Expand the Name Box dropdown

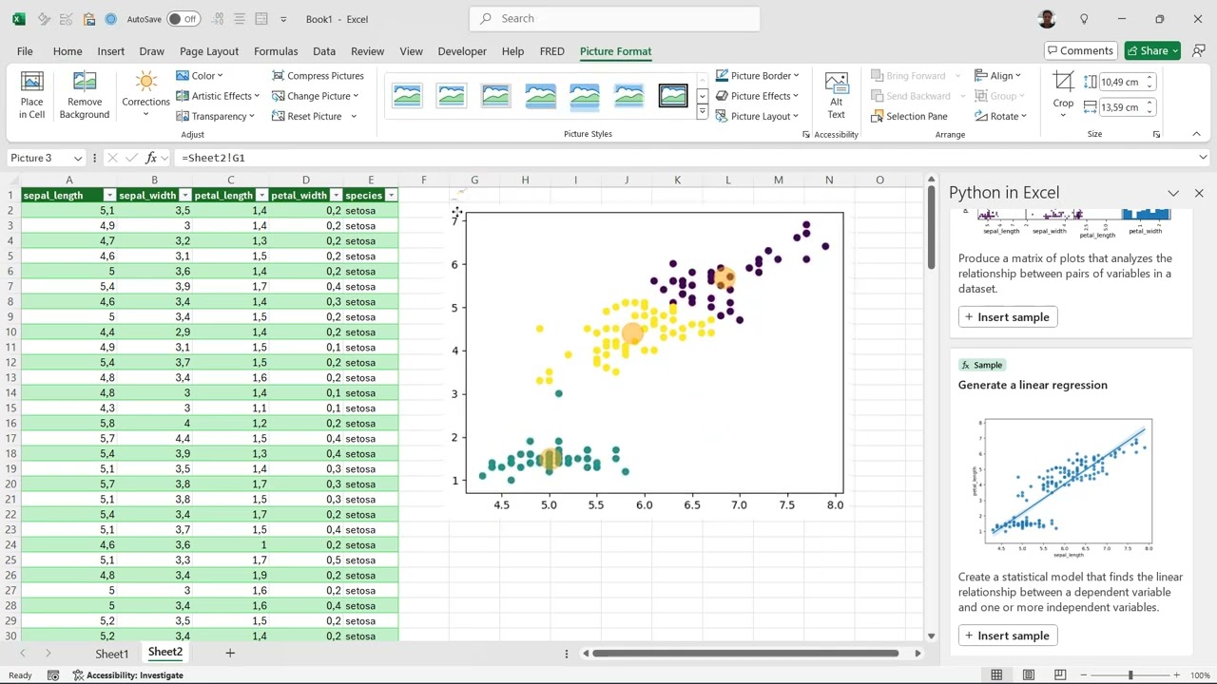point(78,158)
